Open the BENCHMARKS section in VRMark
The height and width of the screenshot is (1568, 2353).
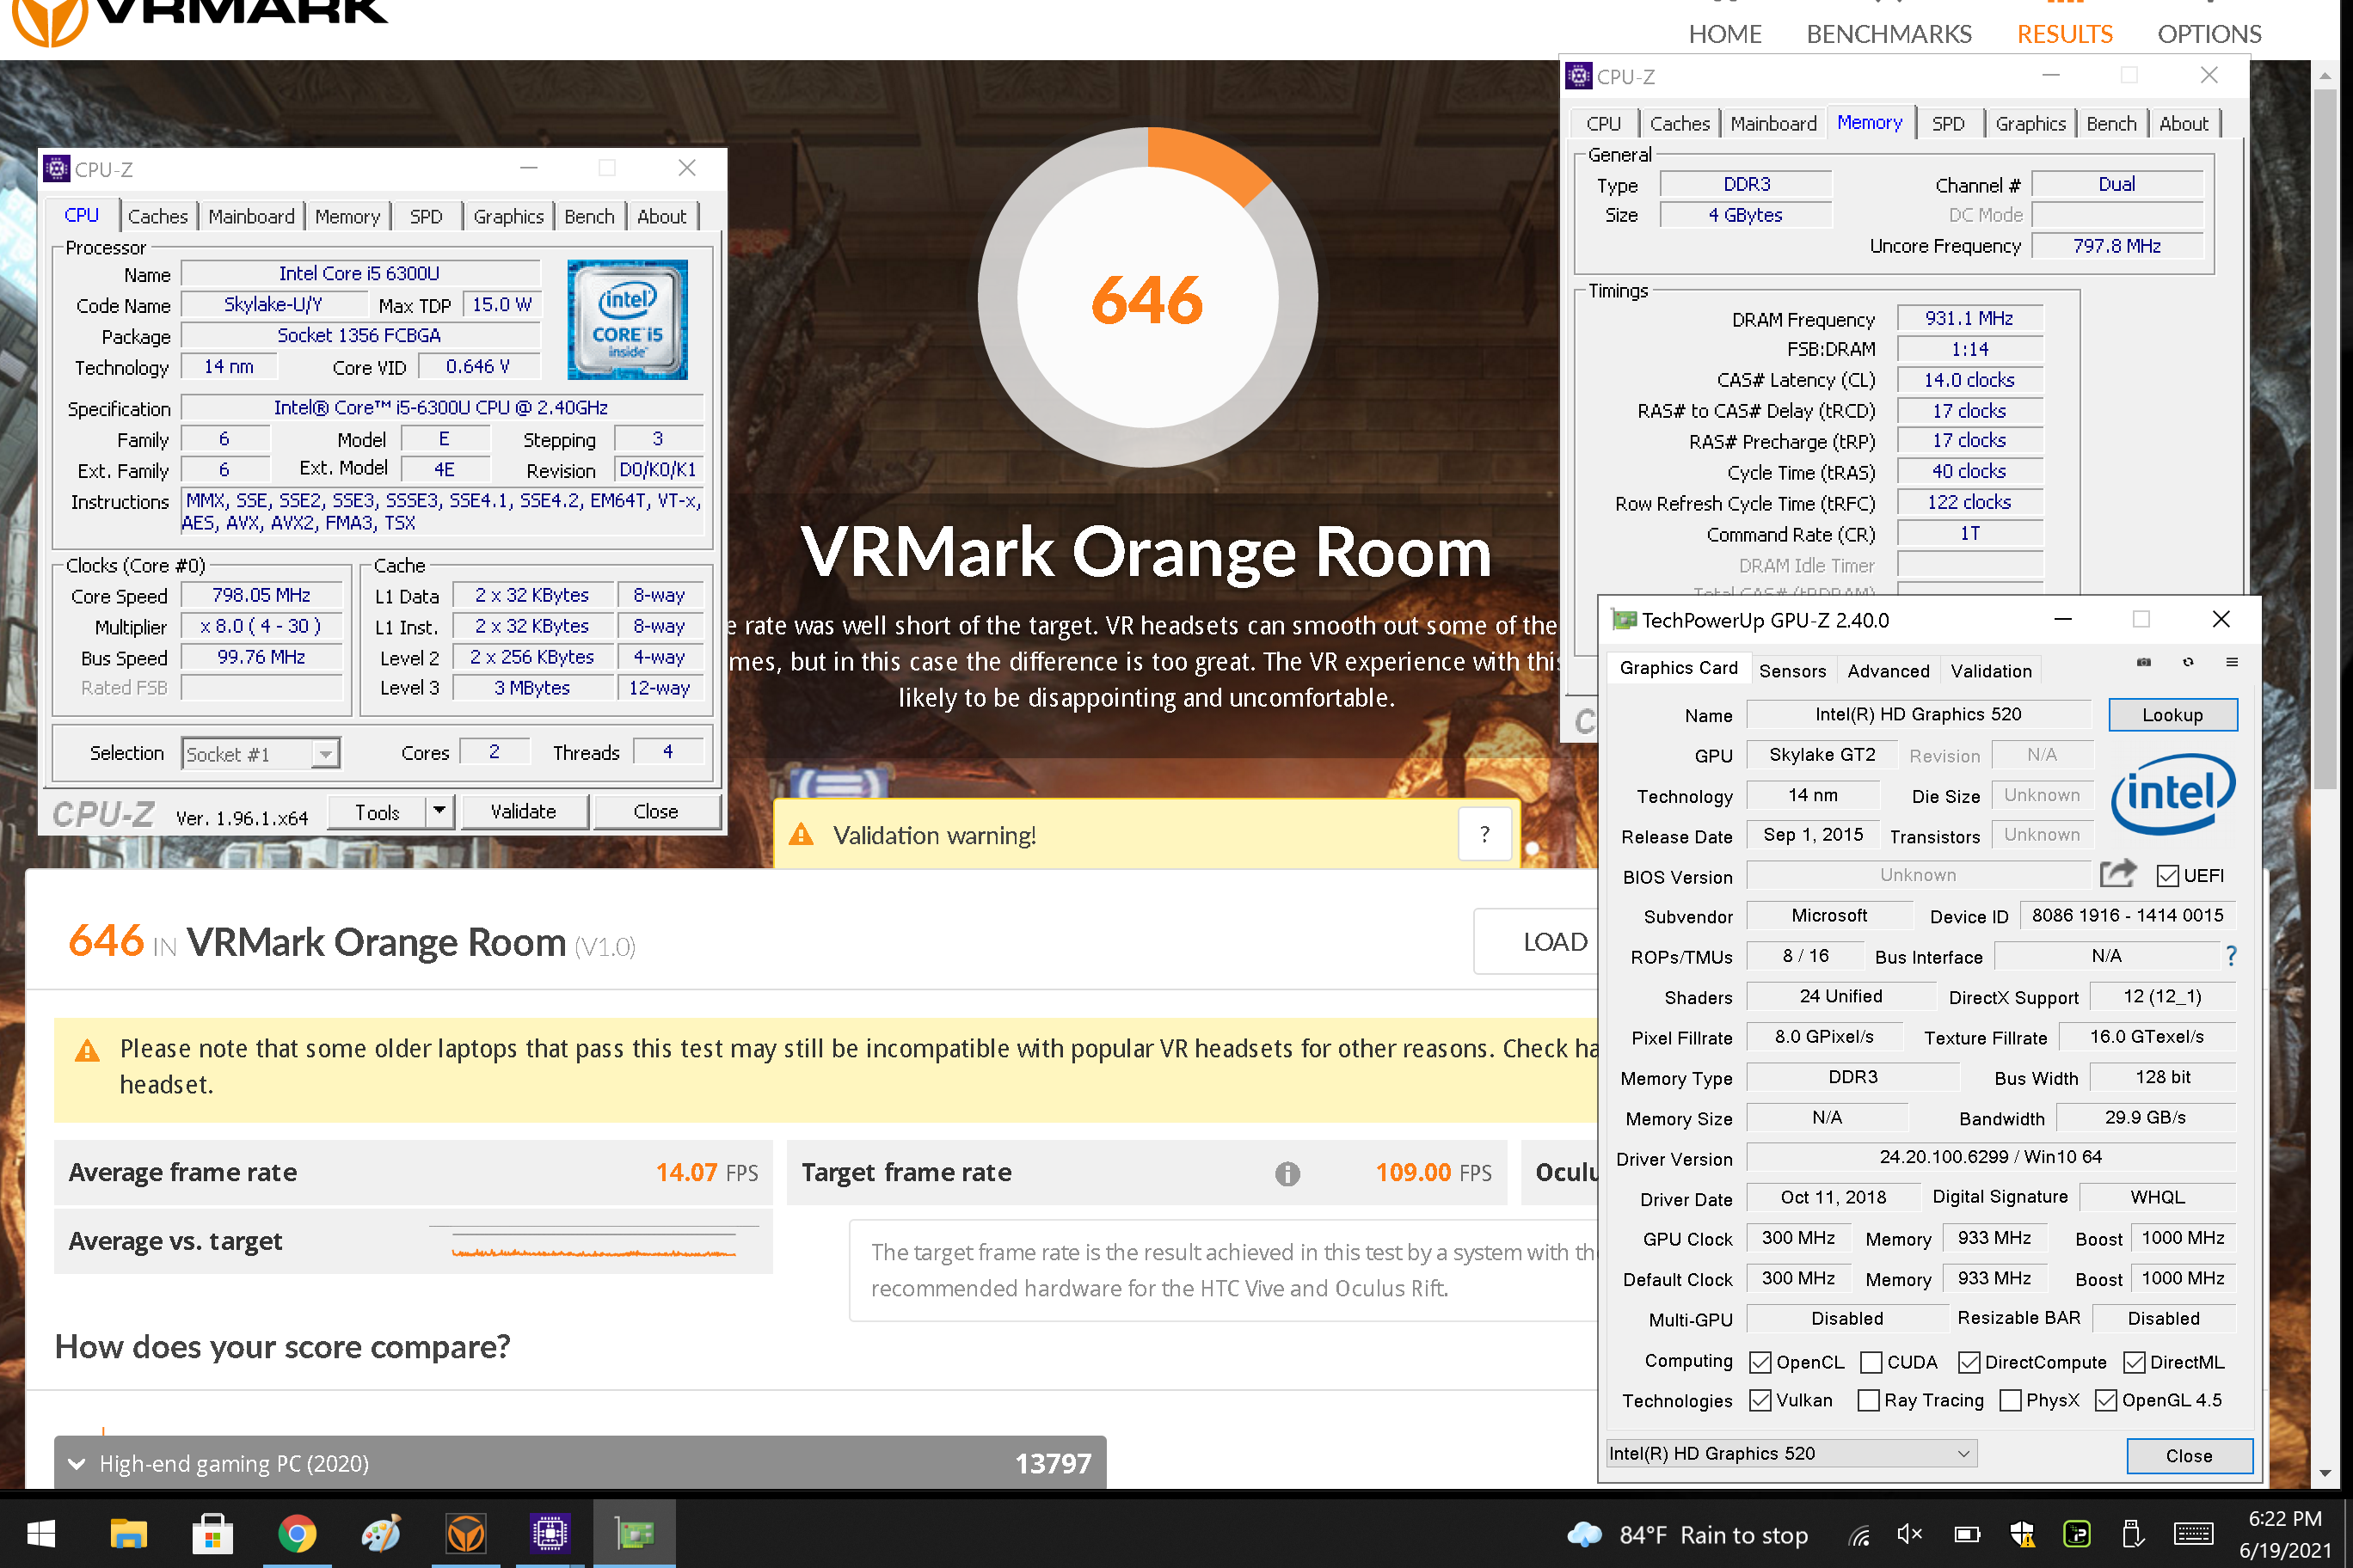pos(1889,34)
